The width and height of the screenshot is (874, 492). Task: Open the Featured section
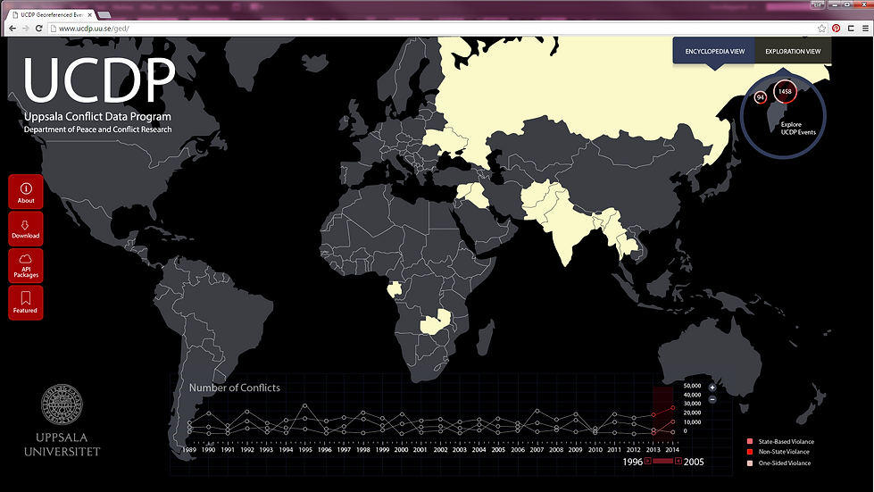pos(26,303)
